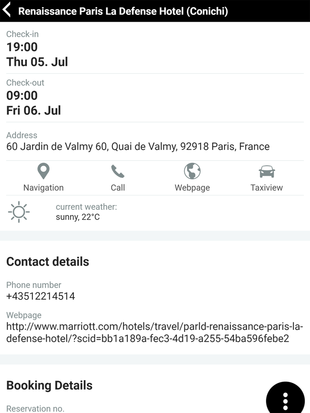310x413 pixels.
Task: Tap the check-in time 19:00
Action: [22, 47]
